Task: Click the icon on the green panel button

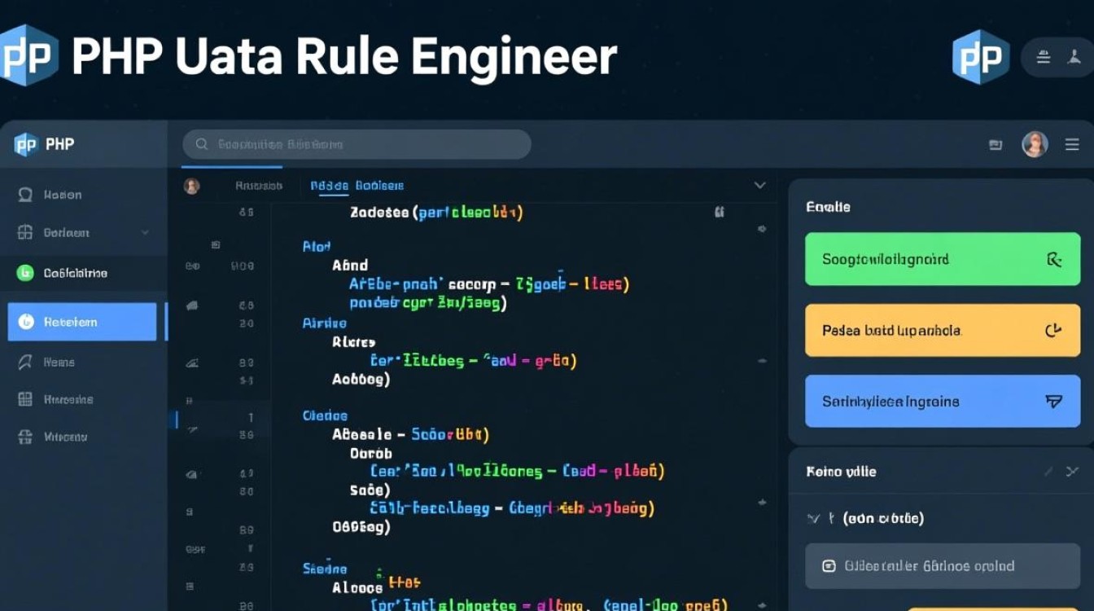Action: coord(1054,260)
